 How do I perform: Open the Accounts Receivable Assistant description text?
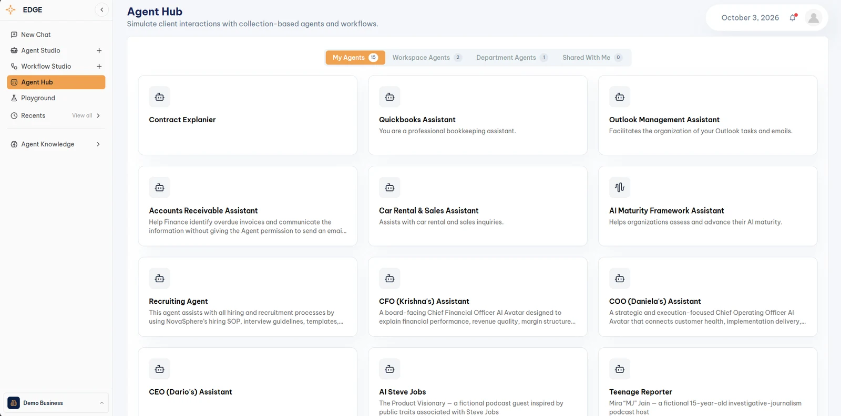pos(248,227)
